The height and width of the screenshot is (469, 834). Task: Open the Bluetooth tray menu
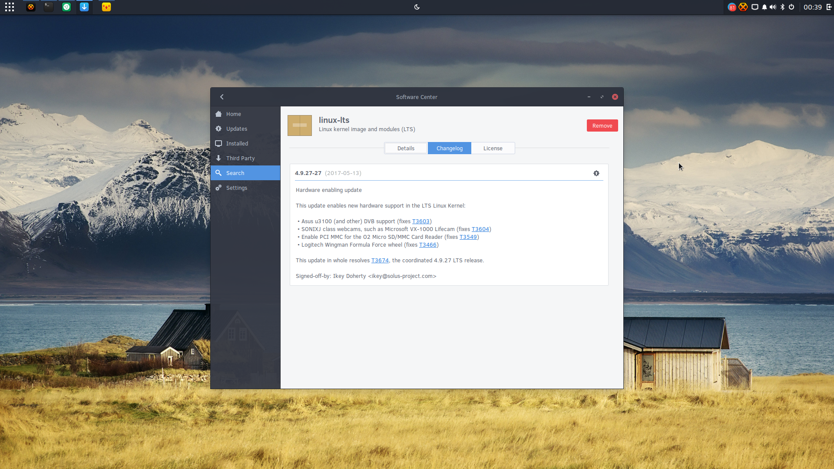(x=782, y=7)
